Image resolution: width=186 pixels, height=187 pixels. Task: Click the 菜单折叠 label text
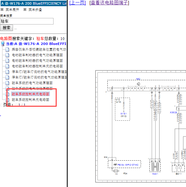[x=35, y=10]
